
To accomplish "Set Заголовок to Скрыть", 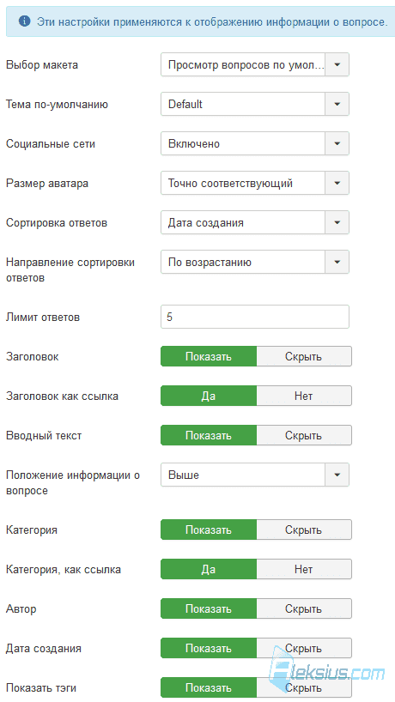I will pos(304,356).
